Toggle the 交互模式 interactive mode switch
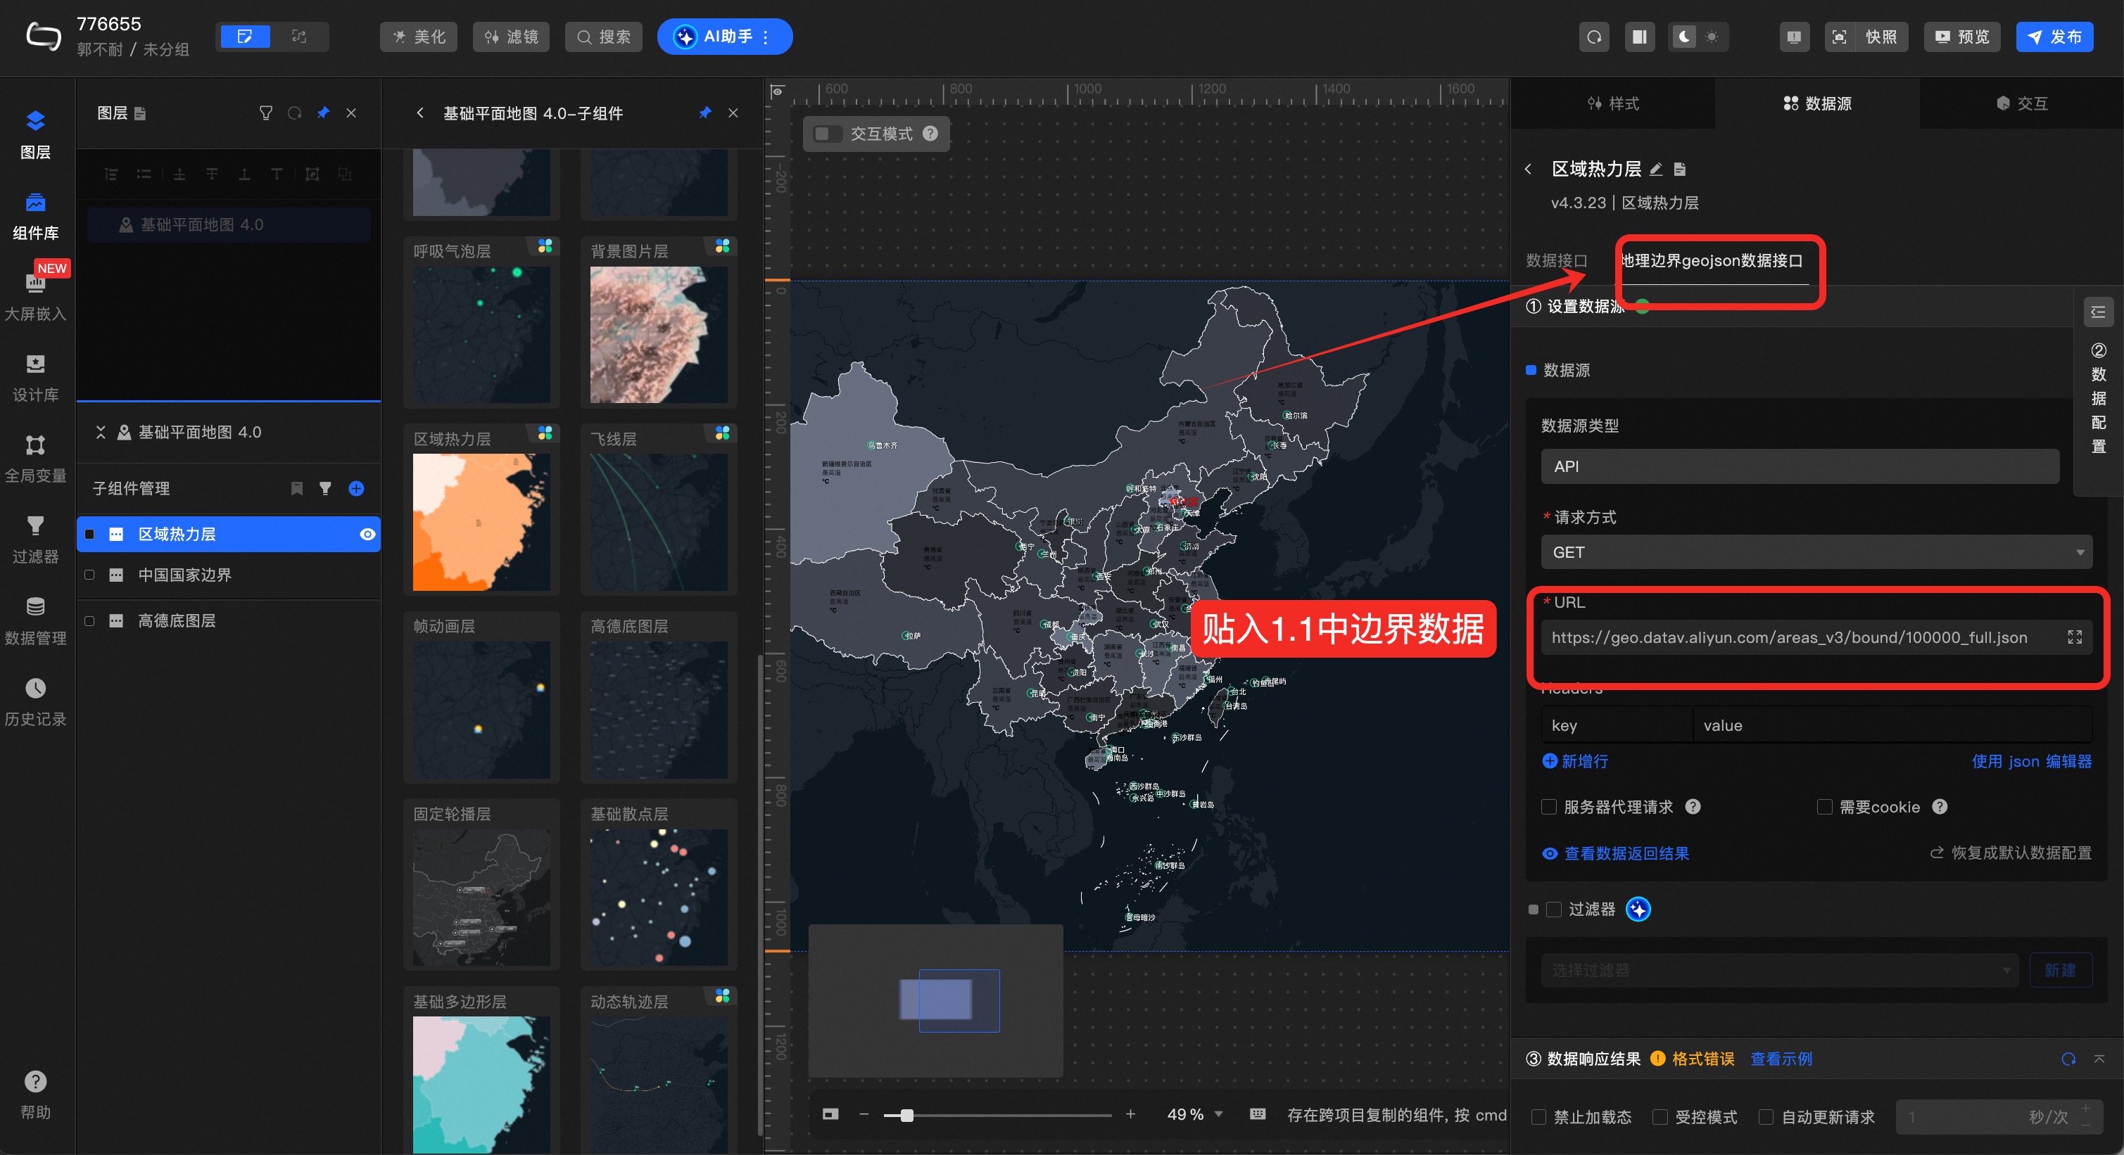Screen dimensions: 2124x1155 (x=827, y=134)
